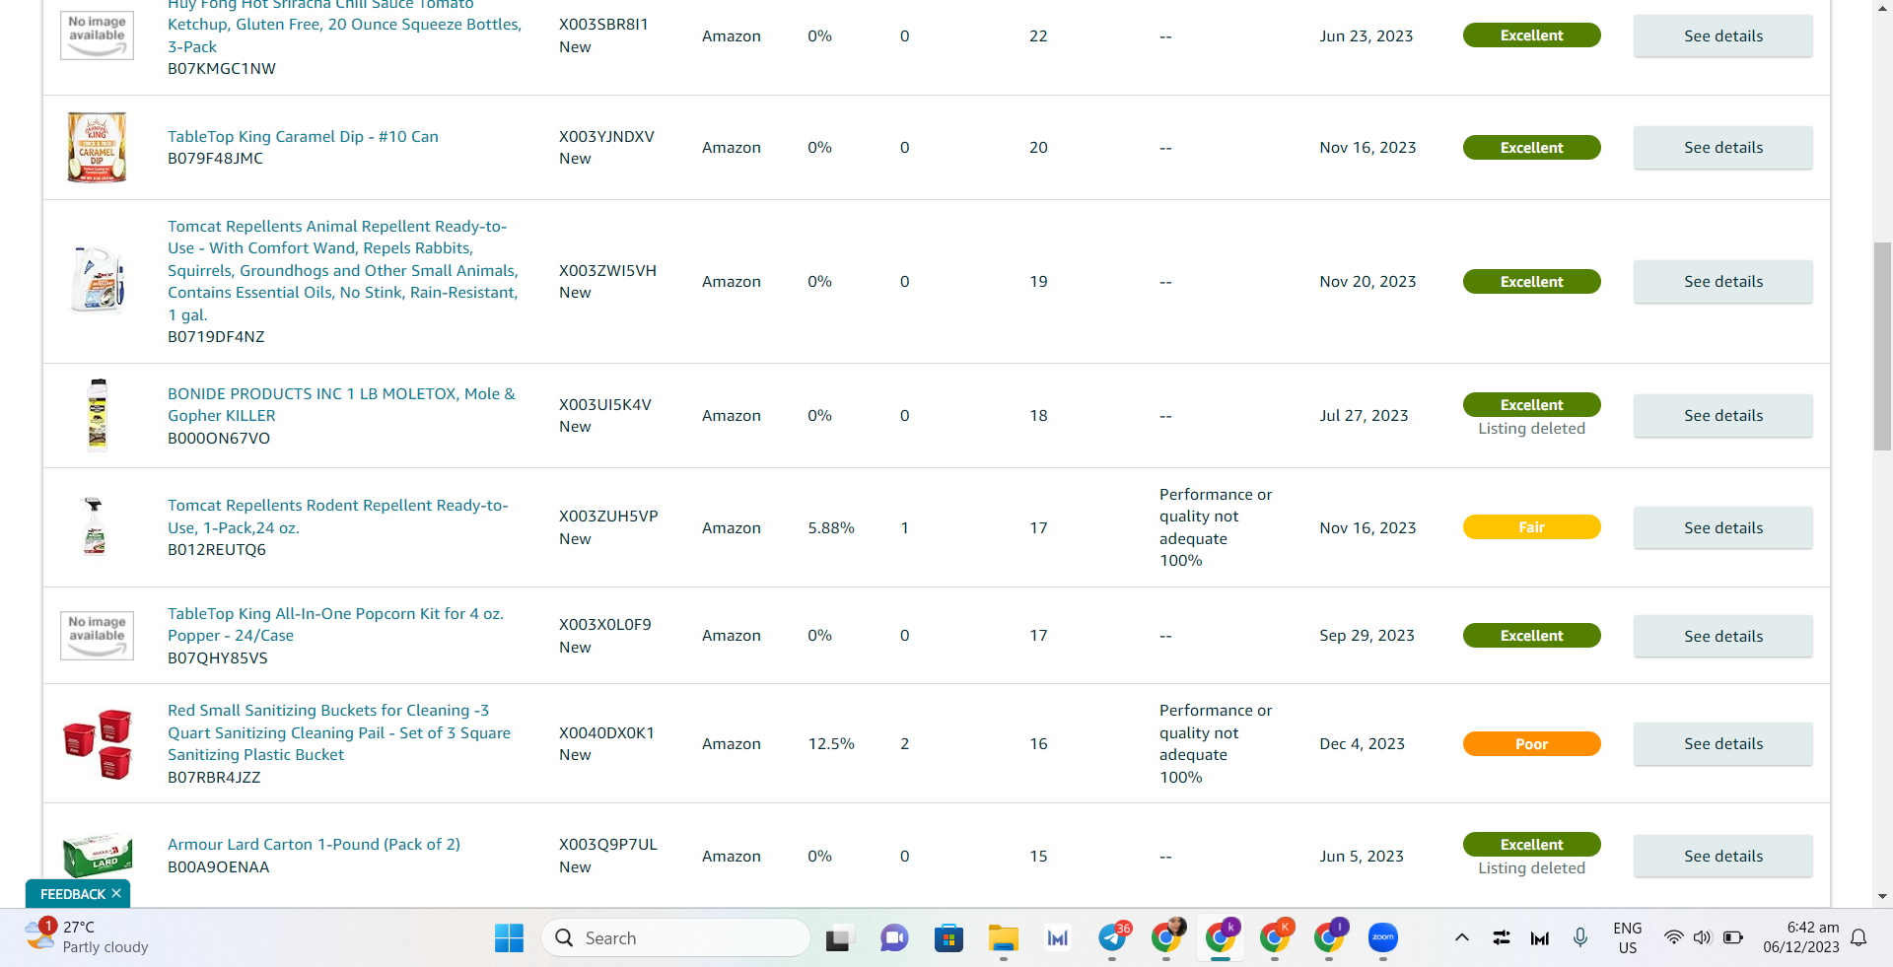See details for Tomcat Animal Repellent
Viewport: 1893px width, 967px height.
tap(1722, 282)
